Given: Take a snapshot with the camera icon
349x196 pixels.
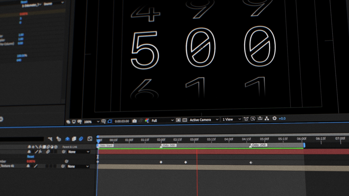Looking at the screenshot, I should 134,121.
